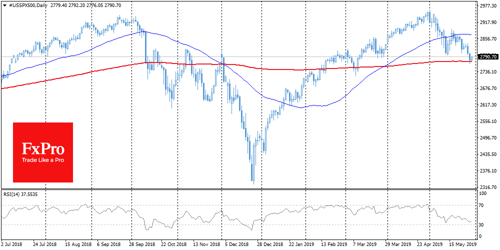Select the 2 Jul 2018 date label
The width and height of the screenshot is (500, 250).
pos(12,245)
